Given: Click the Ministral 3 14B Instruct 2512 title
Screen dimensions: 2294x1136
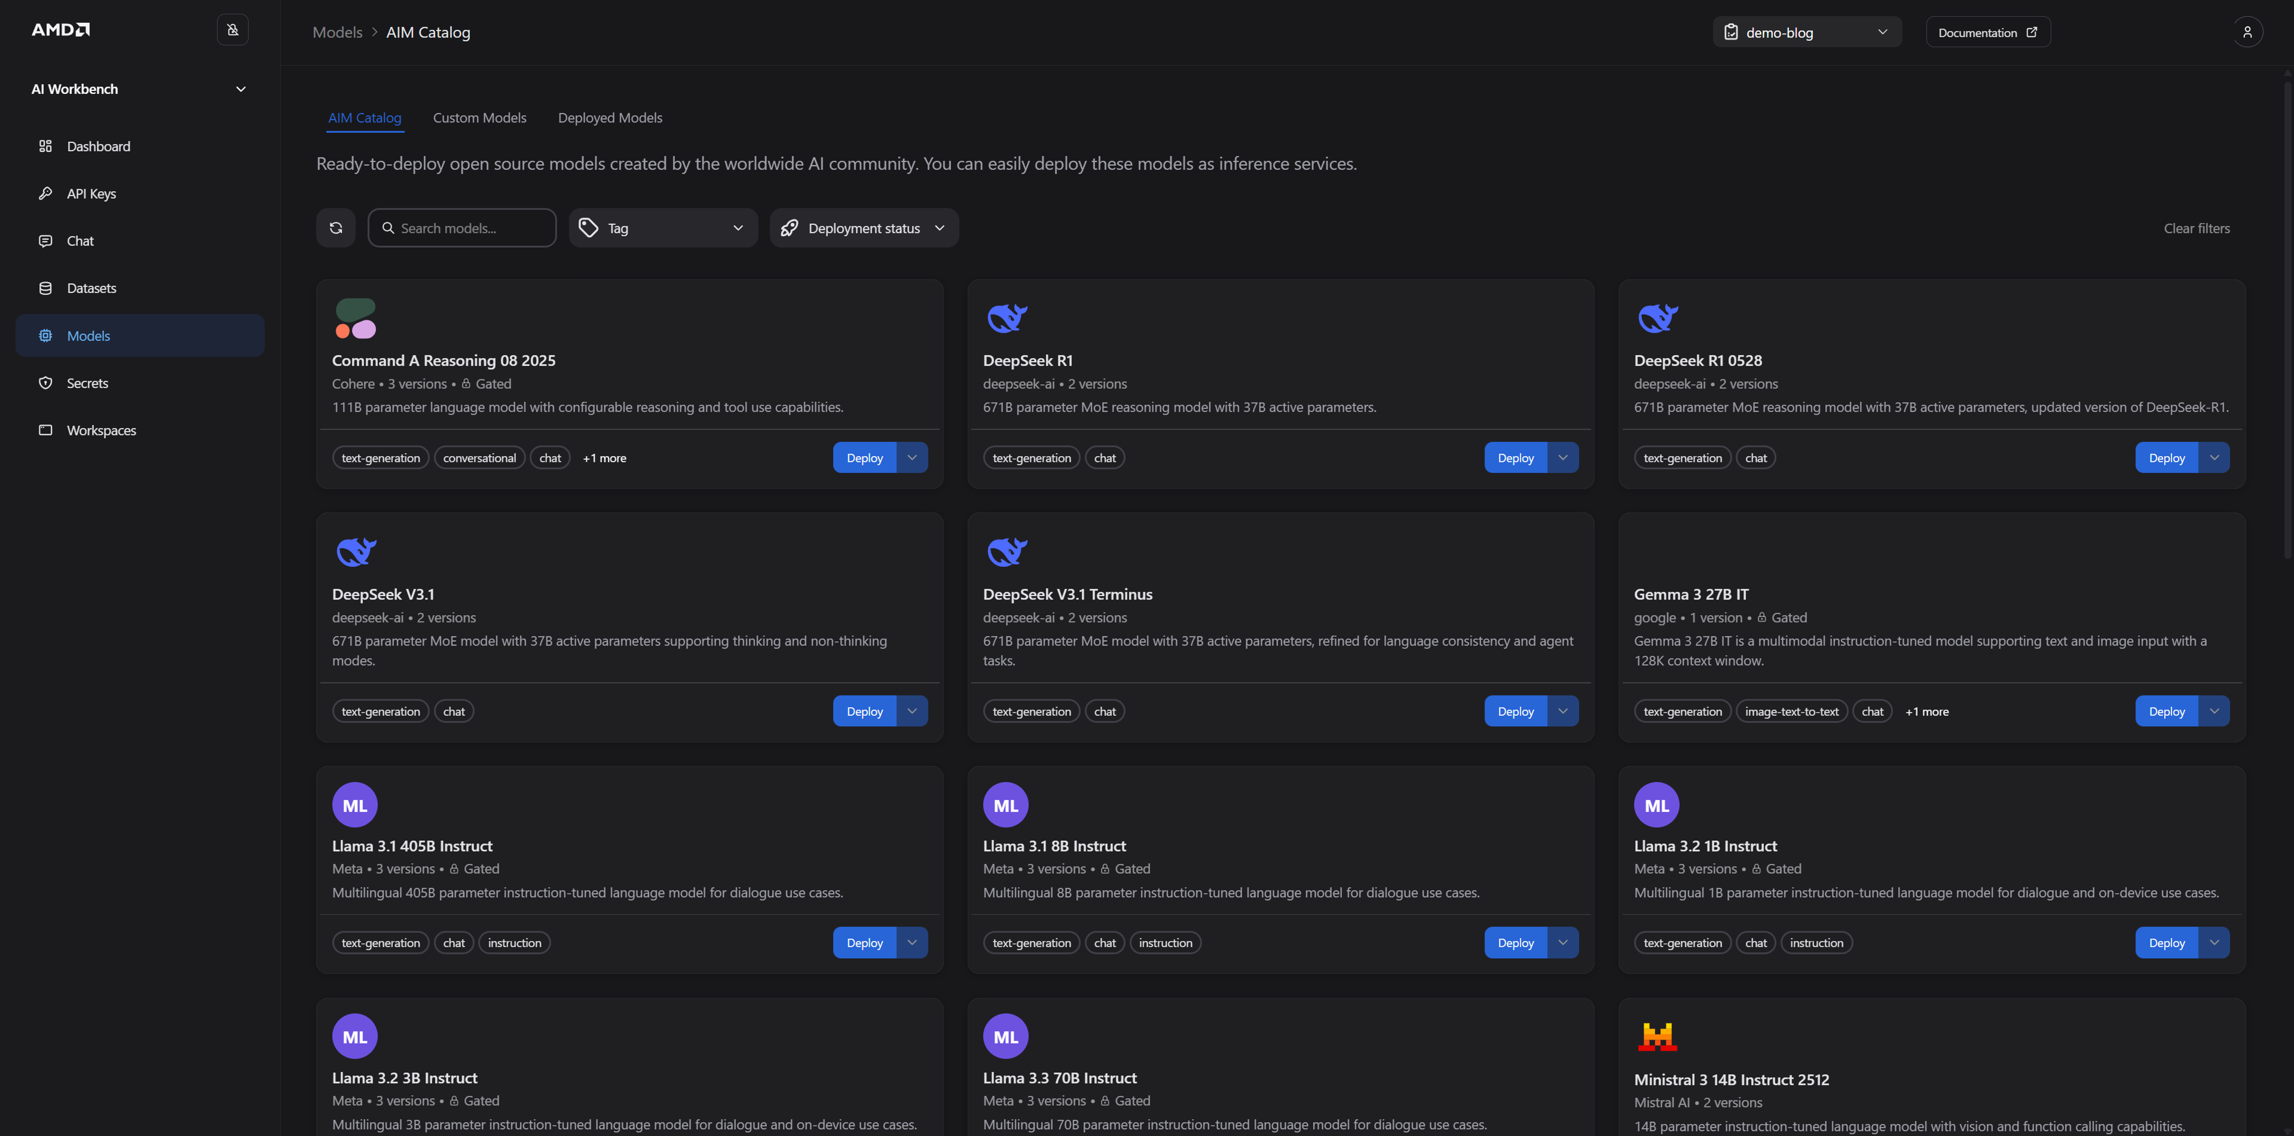Looking at the screenshot, I should click(1731, 1079).
